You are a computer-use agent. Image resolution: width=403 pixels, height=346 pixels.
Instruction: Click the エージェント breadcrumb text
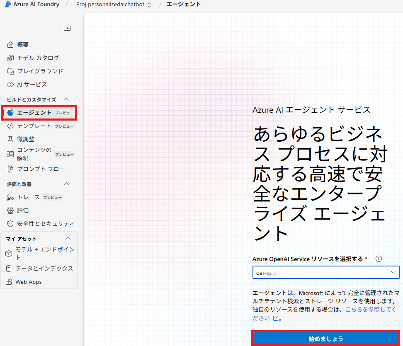(183, 5)
